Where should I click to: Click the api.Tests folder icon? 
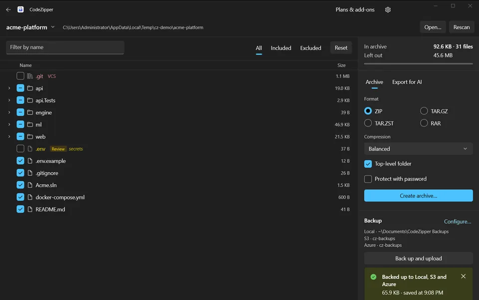(x=30, y=100)
